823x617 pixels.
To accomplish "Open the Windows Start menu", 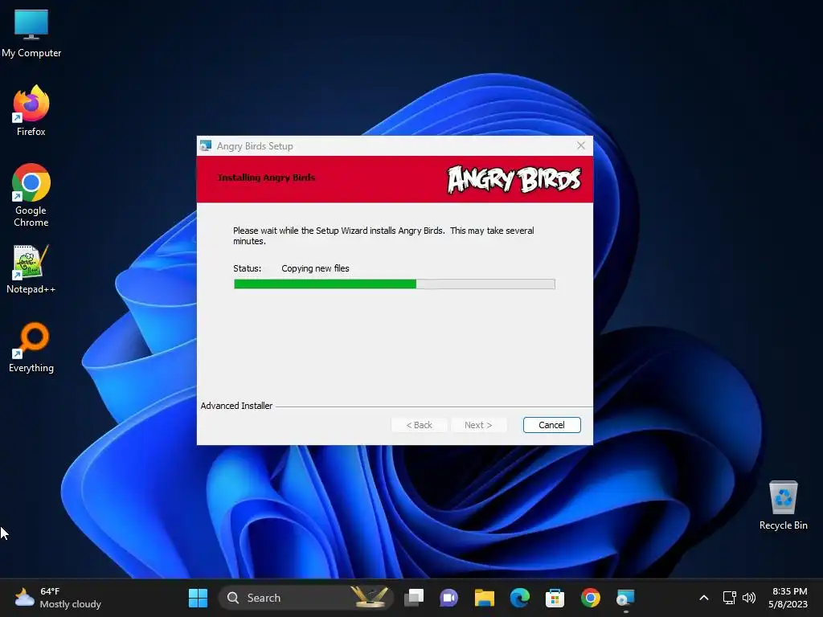I will [x=198, y=598].
